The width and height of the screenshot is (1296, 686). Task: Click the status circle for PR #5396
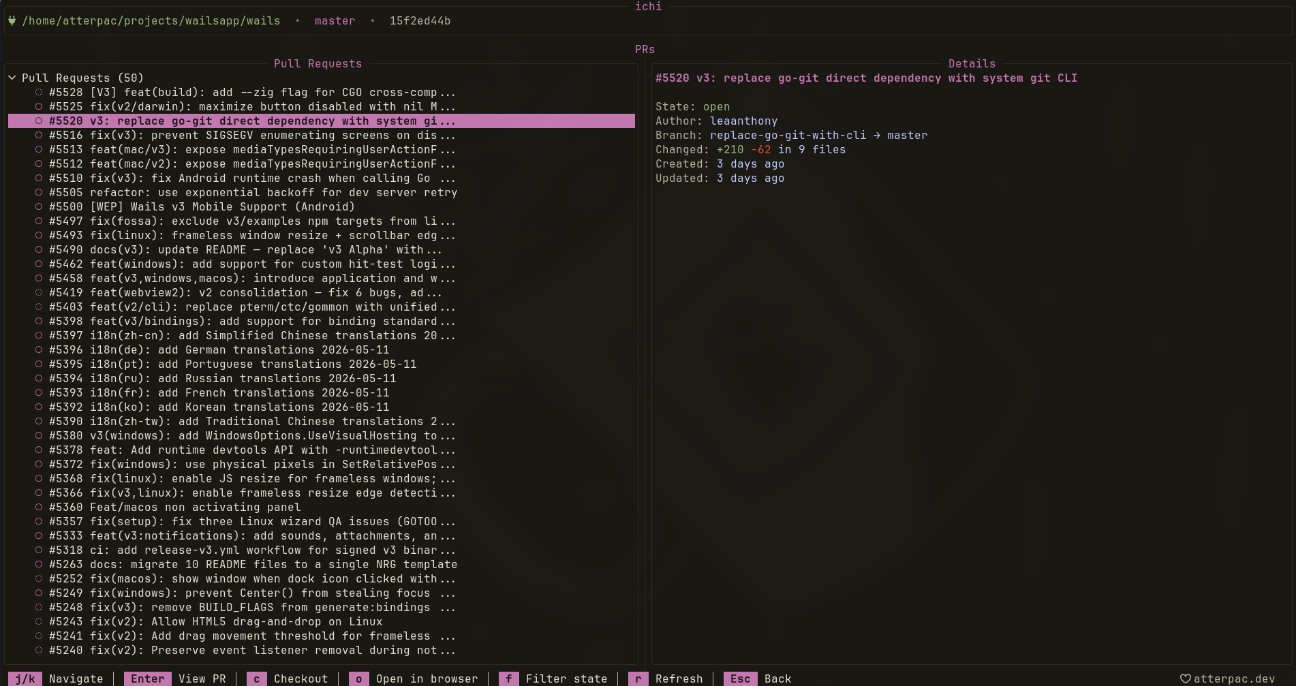39,349
